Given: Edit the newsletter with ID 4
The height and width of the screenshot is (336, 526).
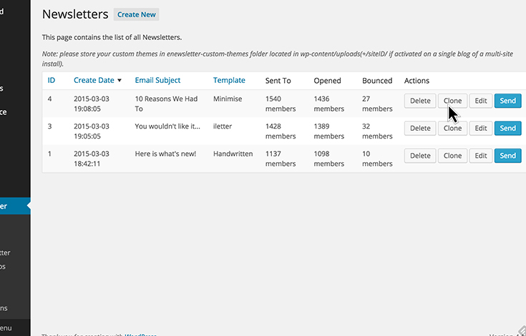Looking at the screenshot, I should tap(481, 101).
